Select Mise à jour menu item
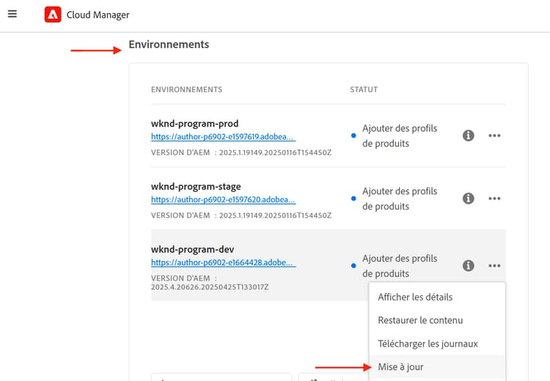Screen dimensions: 550x381 pos(437,367)
